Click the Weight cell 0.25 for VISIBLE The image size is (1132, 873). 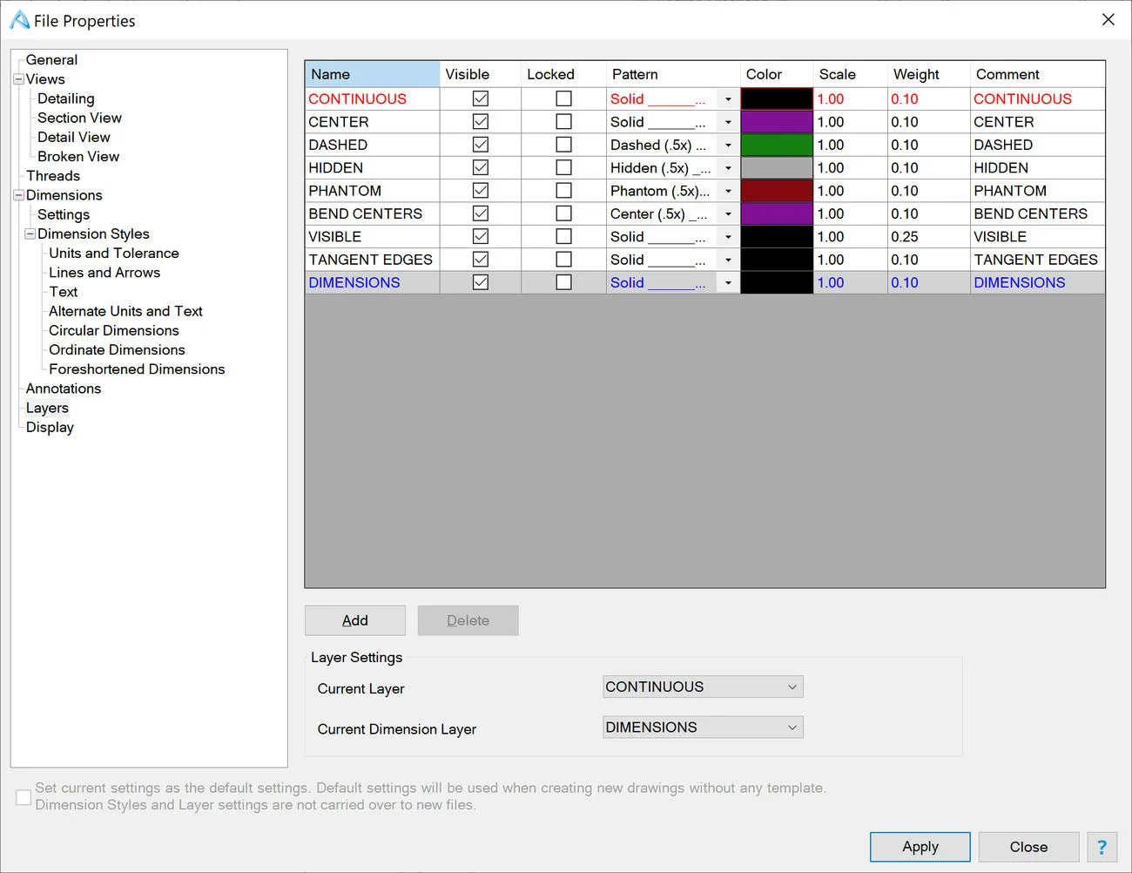(x=928, y=237)
